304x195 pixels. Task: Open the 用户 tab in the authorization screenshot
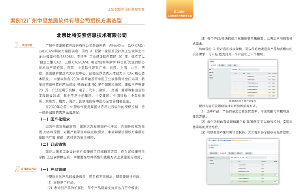tap(240, 153)
